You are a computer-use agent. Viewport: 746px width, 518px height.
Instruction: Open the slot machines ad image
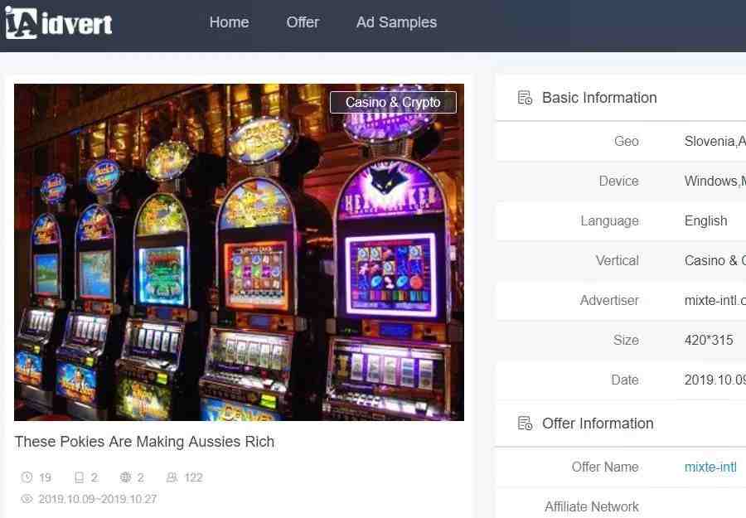[239, 253]
